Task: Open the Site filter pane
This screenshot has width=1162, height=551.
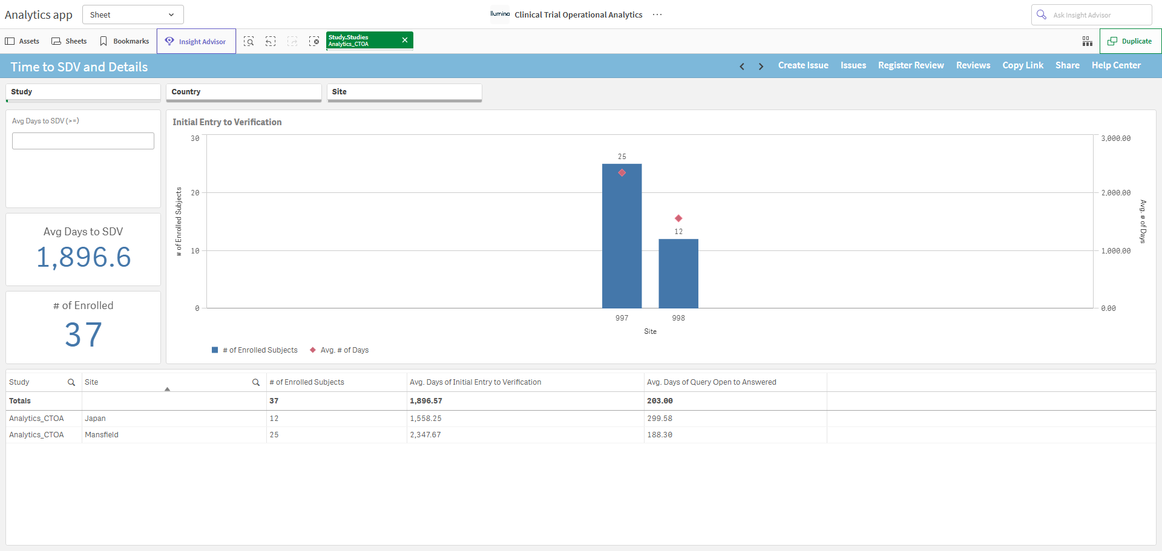Action: pyautogui.click(x=404, y=93)
